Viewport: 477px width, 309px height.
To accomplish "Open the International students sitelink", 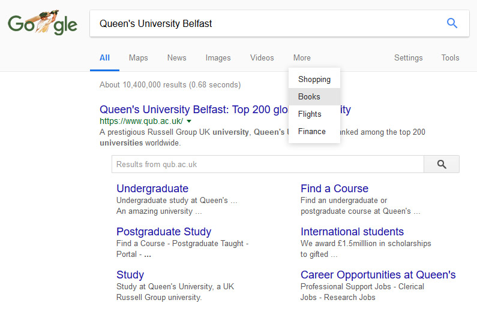I will click(x=352, y=232).
